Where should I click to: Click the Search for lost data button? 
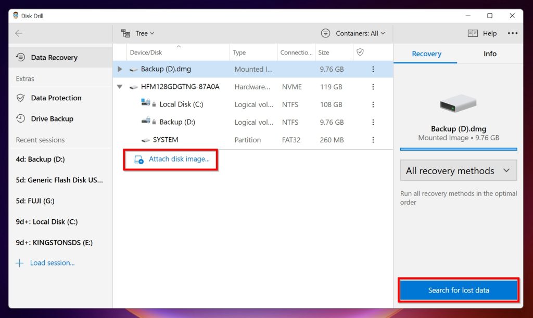[458, 290]
